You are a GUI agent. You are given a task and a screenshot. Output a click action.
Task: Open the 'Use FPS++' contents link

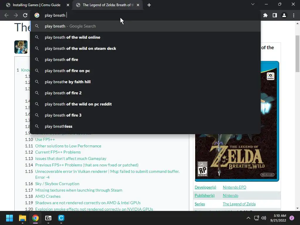tap(45, 139)
